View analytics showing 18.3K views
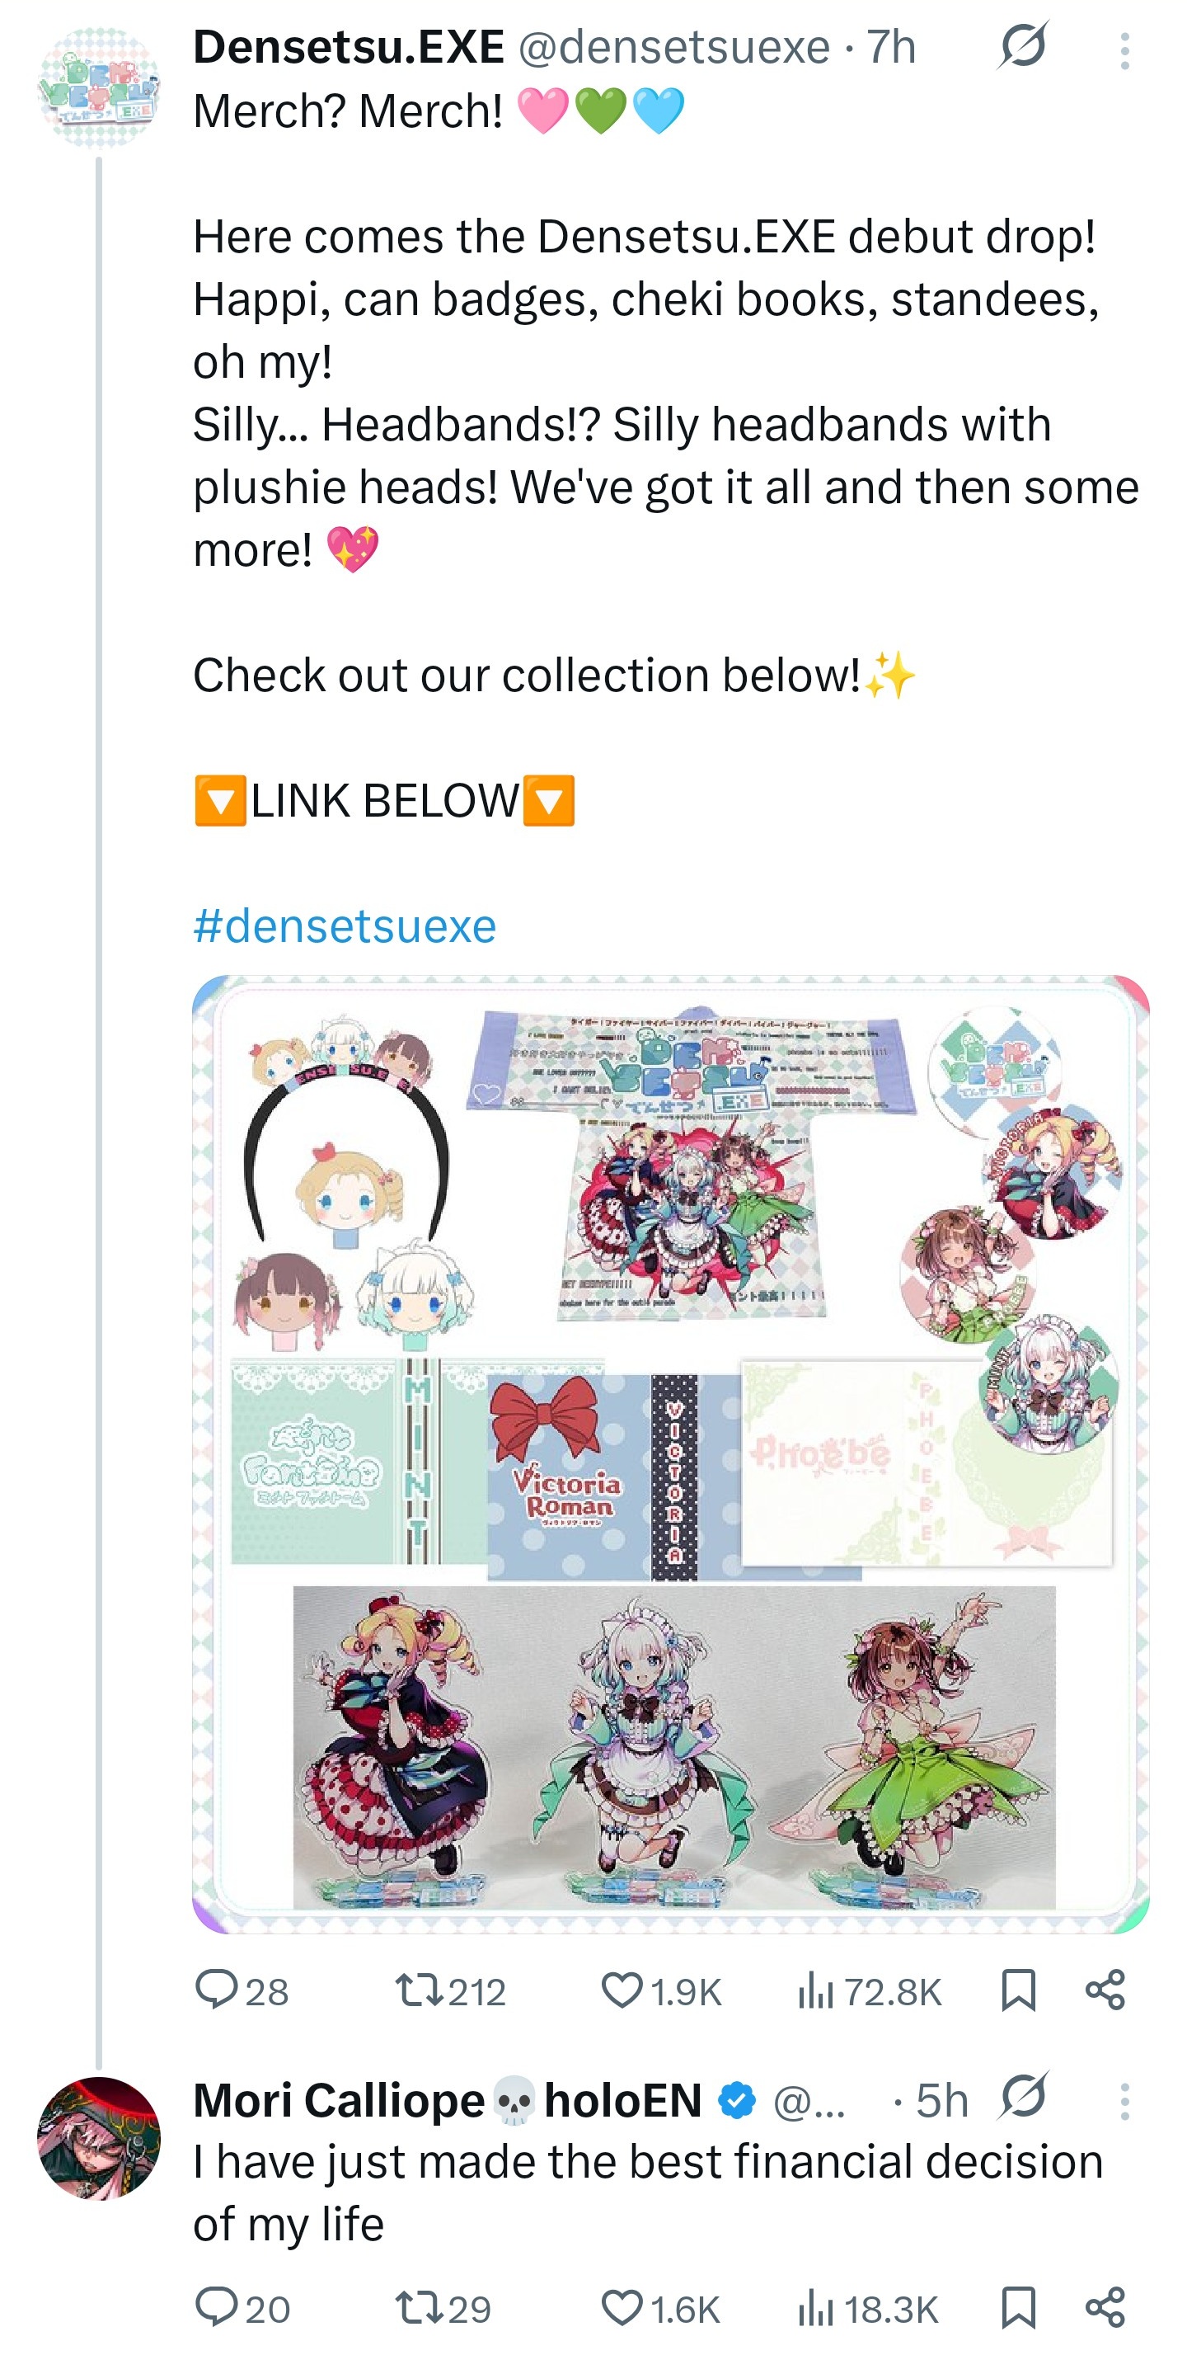Image resolution: width=1187 pixels, height=2355 pixels. pos(867,2307)
